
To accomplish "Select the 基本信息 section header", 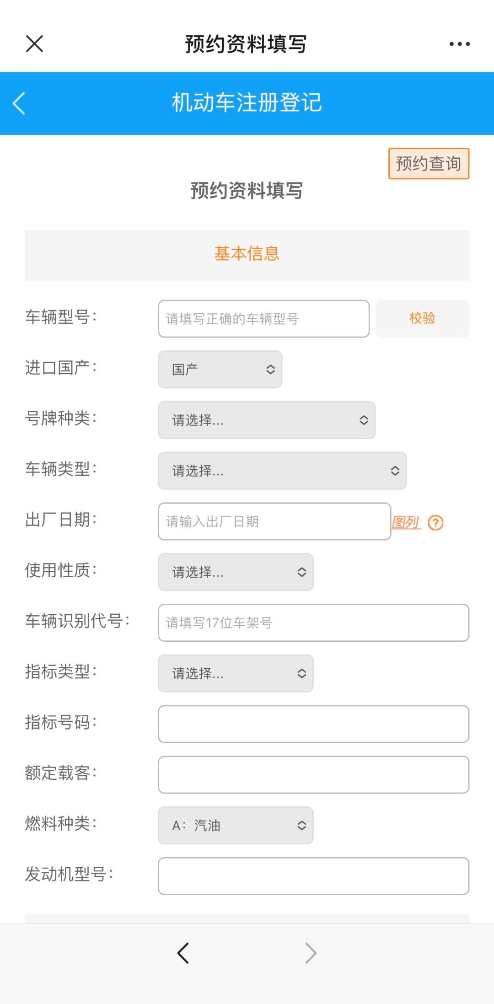I will pos(247,254).
